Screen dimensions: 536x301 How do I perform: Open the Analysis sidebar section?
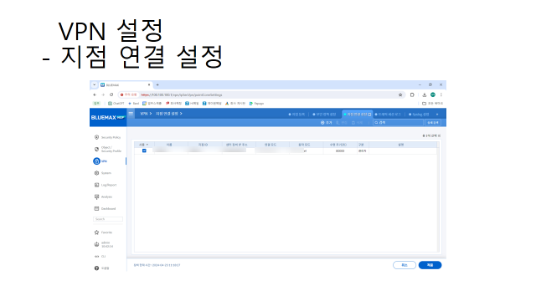pos(103,197)
